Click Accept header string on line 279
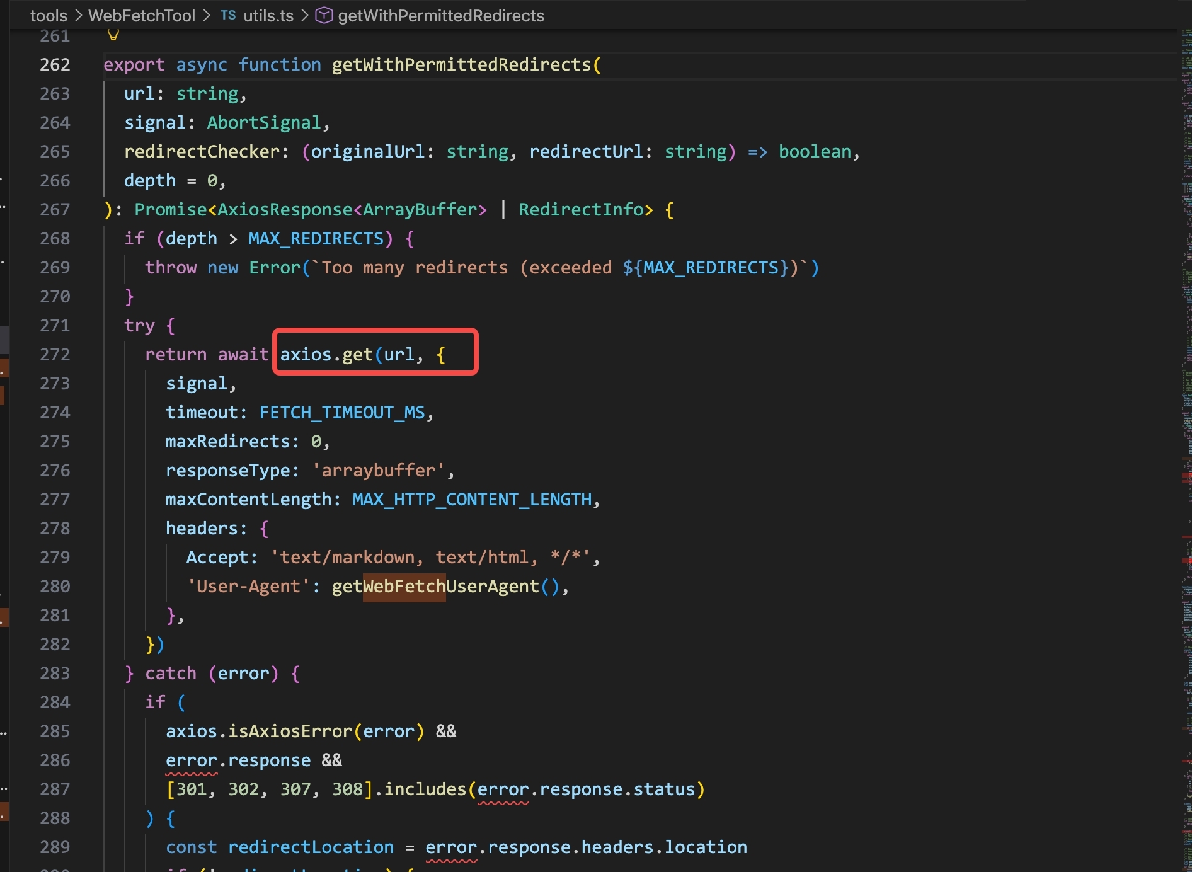1192x872 pixels. click(430, 558)
